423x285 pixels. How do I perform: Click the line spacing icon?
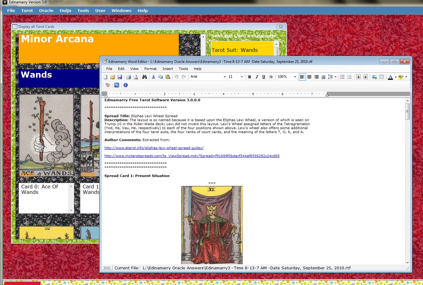pyautogui.click(x=330, y=77)
